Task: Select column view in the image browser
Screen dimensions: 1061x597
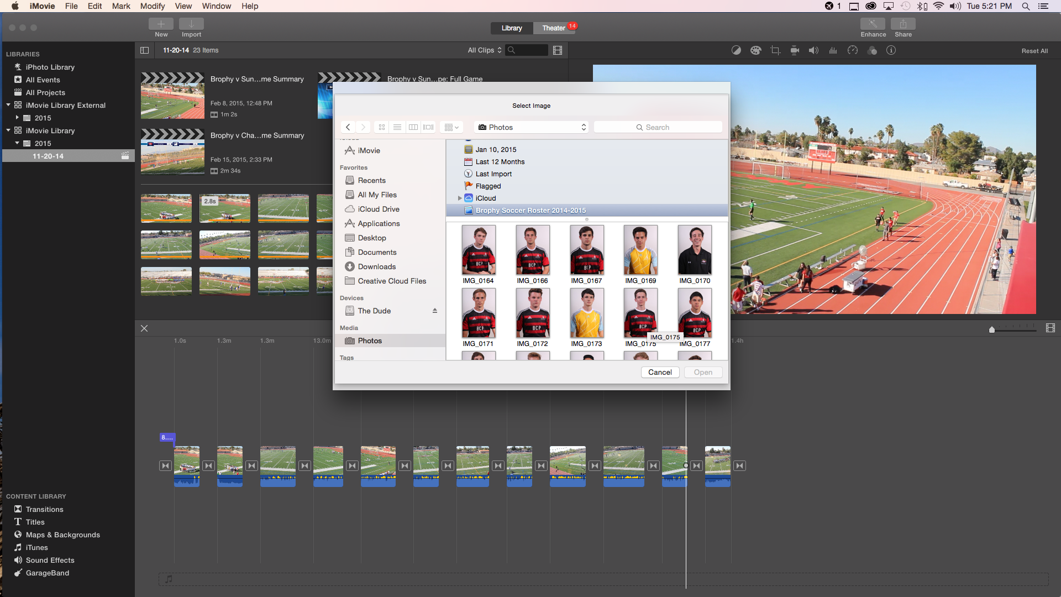Action: pos(413,127)
